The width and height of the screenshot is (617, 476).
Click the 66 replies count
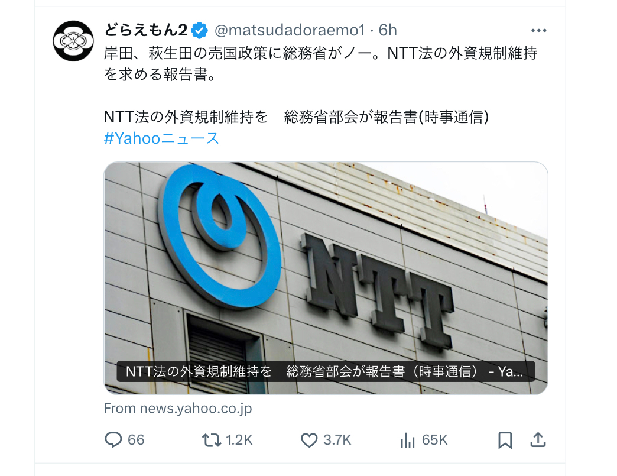pos(136,440)
